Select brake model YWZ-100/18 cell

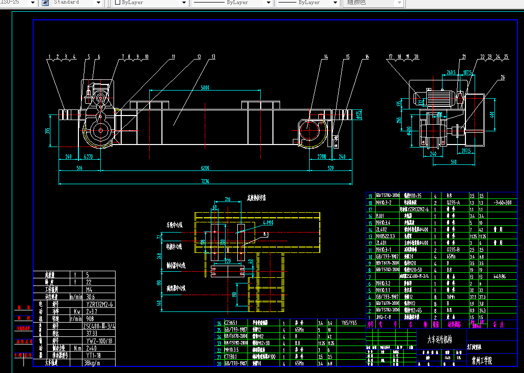[99, 340]
